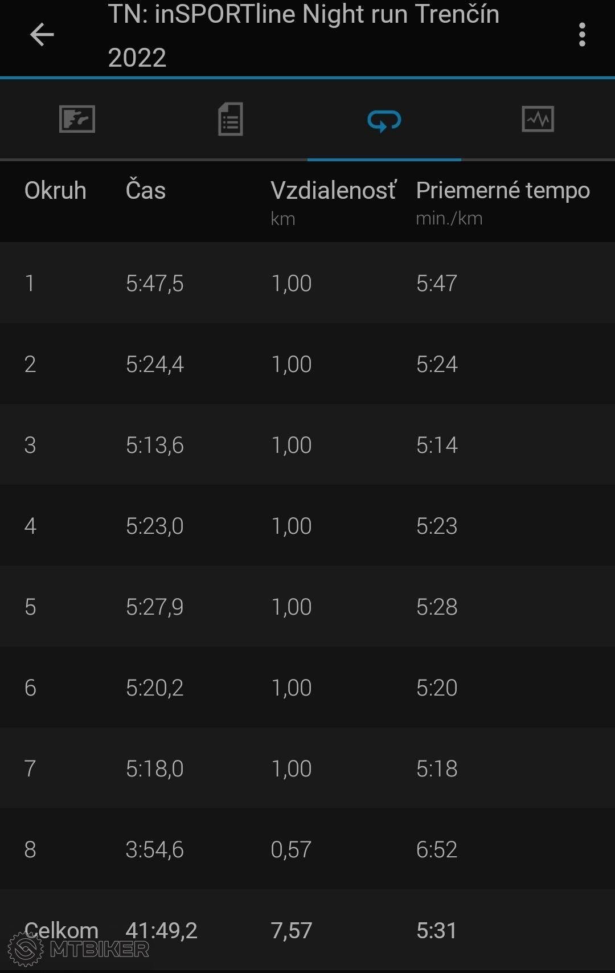615x973 pixels.
Task: Open the charts graph tab
Action: click(x=538, y=119)
